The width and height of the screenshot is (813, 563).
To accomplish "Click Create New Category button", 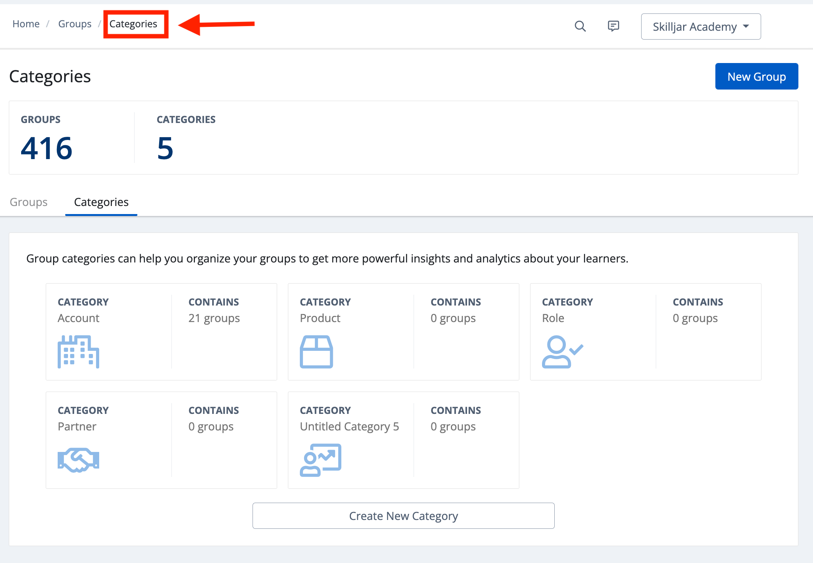I will pos(403,516).
